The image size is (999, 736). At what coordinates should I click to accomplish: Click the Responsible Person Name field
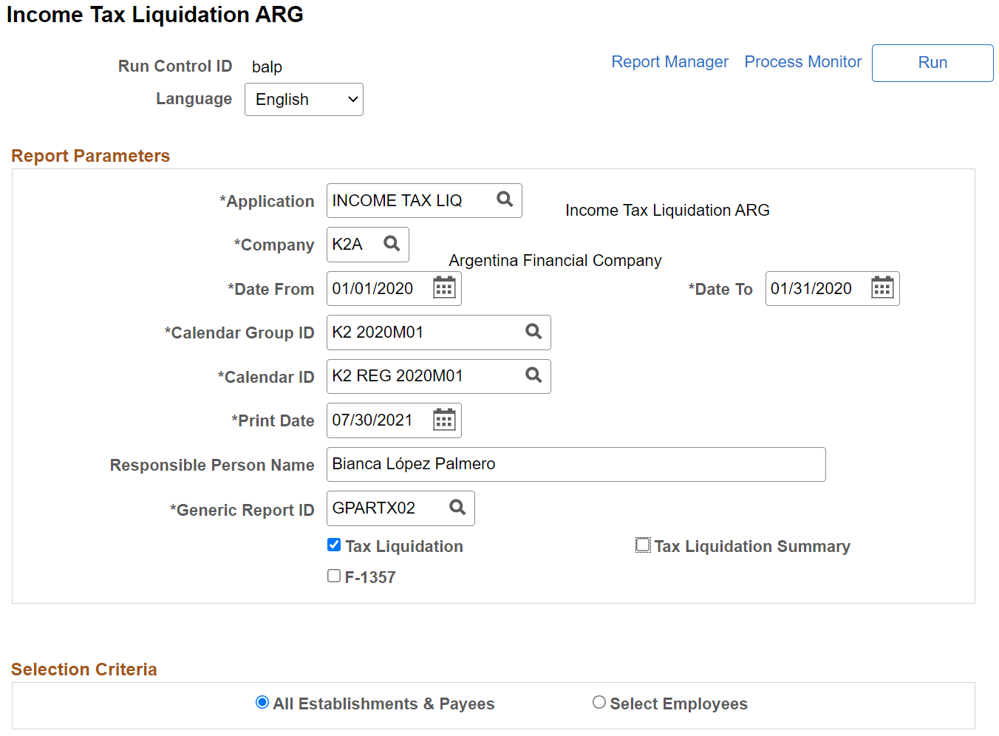point(576,464)
